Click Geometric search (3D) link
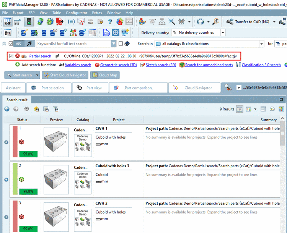This screenshot has width=287, height=233. click(118, 65)
